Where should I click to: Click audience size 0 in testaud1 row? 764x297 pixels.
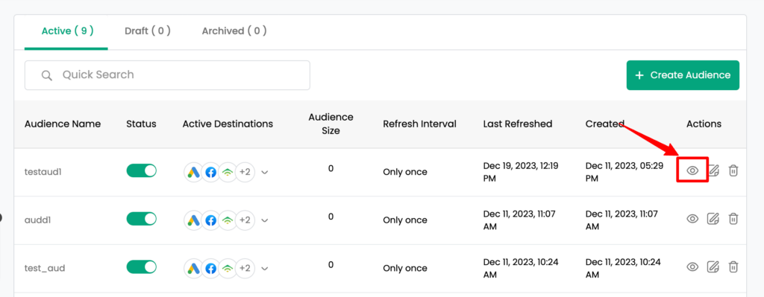(331, 169)
